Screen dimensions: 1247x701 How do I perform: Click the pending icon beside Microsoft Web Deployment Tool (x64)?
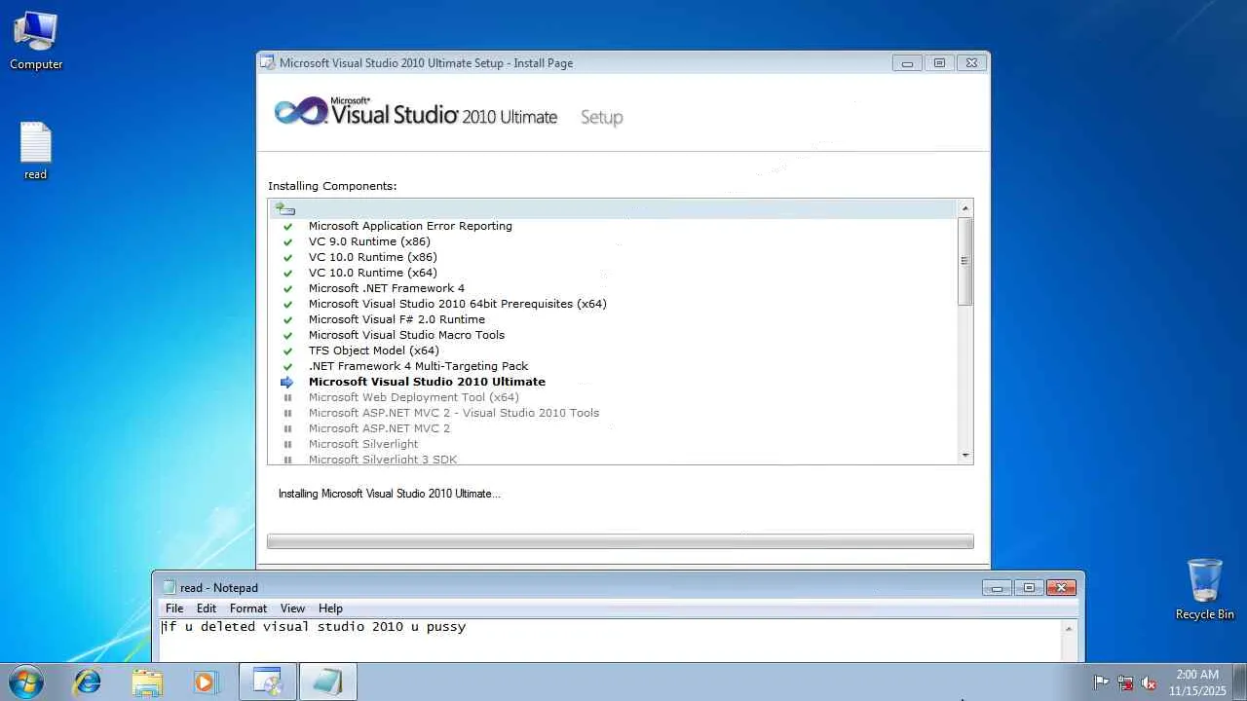pyautogui.click(x=287, y=397)
